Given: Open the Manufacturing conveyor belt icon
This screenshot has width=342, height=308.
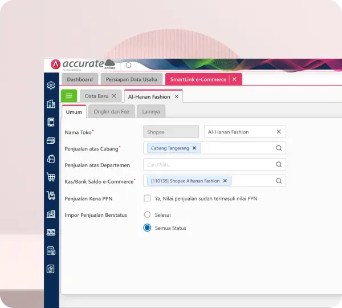Looking at the screenshot, I should [x=51, y=233].
